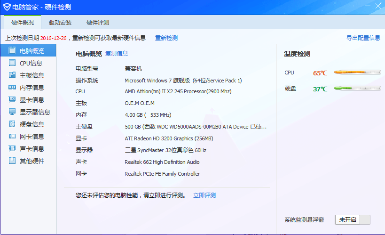The height and width of the screenshot is (235, 385).
Task: Switch to the 驱动安装 tab
Action: [x=60, y=23]
